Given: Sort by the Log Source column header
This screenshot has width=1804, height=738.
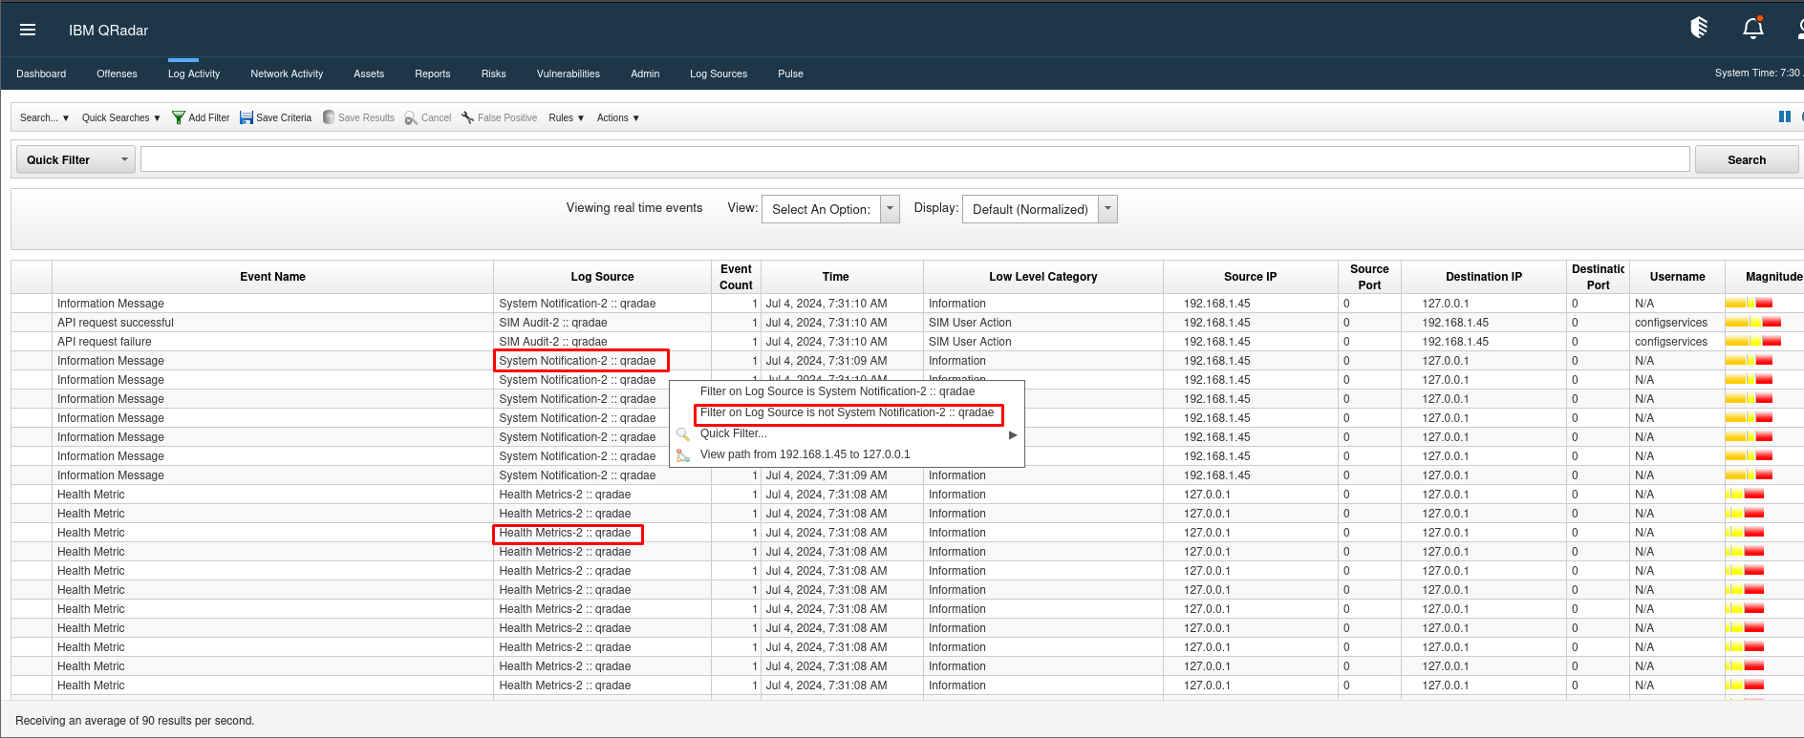Looking at the screenshot, I should [x=602, y=277].
